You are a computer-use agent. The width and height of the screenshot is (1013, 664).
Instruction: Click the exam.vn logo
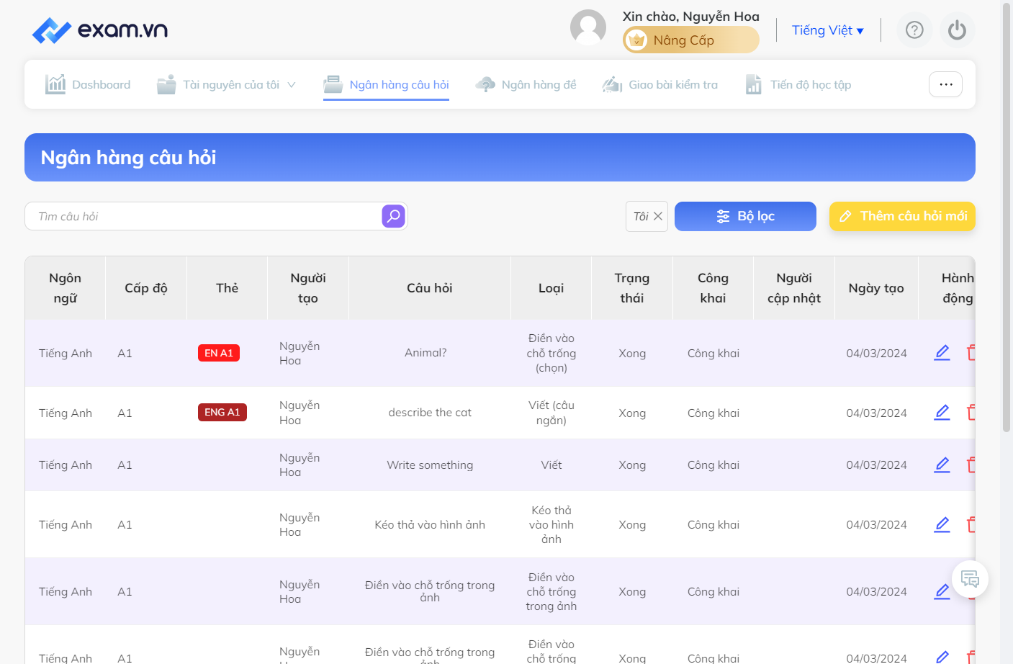pos(100,30)
